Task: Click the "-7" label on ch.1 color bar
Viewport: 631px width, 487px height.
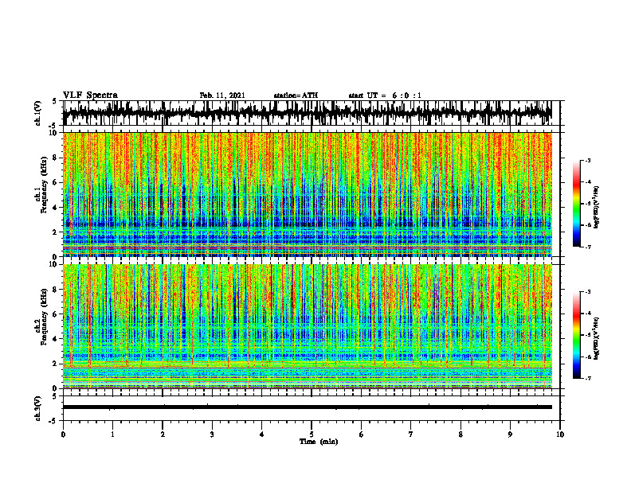Action: 588,247
